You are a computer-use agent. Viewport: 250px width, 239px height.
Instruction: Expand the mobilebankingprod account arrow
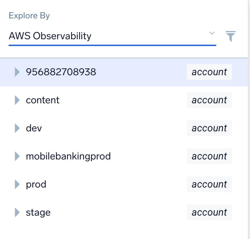tap(17, 156)
